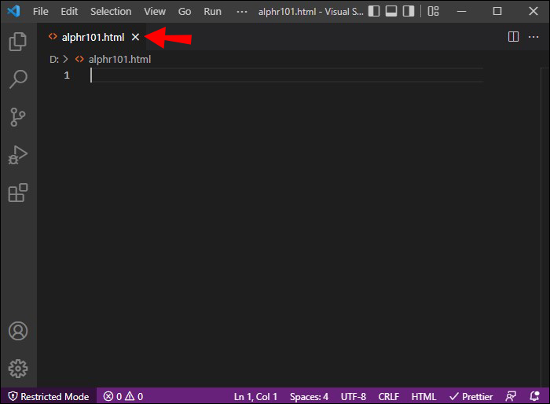Click the Accounts icon
550x404 pixels.
pyautogui.click(x=17, y=331)
